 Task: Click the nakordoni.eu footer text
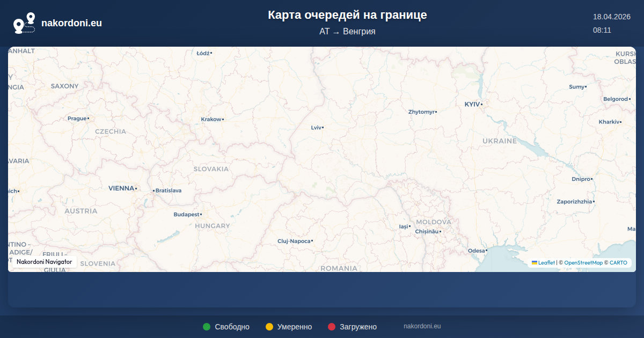coord(422,326)
